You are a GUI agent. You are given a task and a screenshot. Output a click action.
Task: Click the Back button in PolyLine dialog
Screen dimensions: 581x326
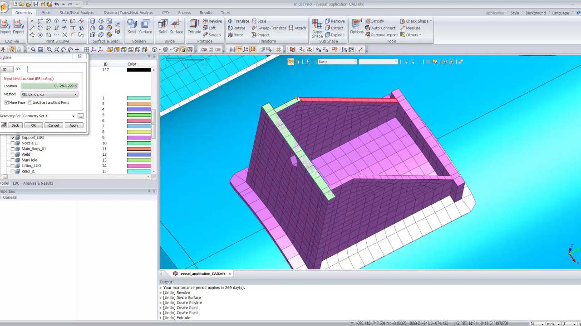15,125
